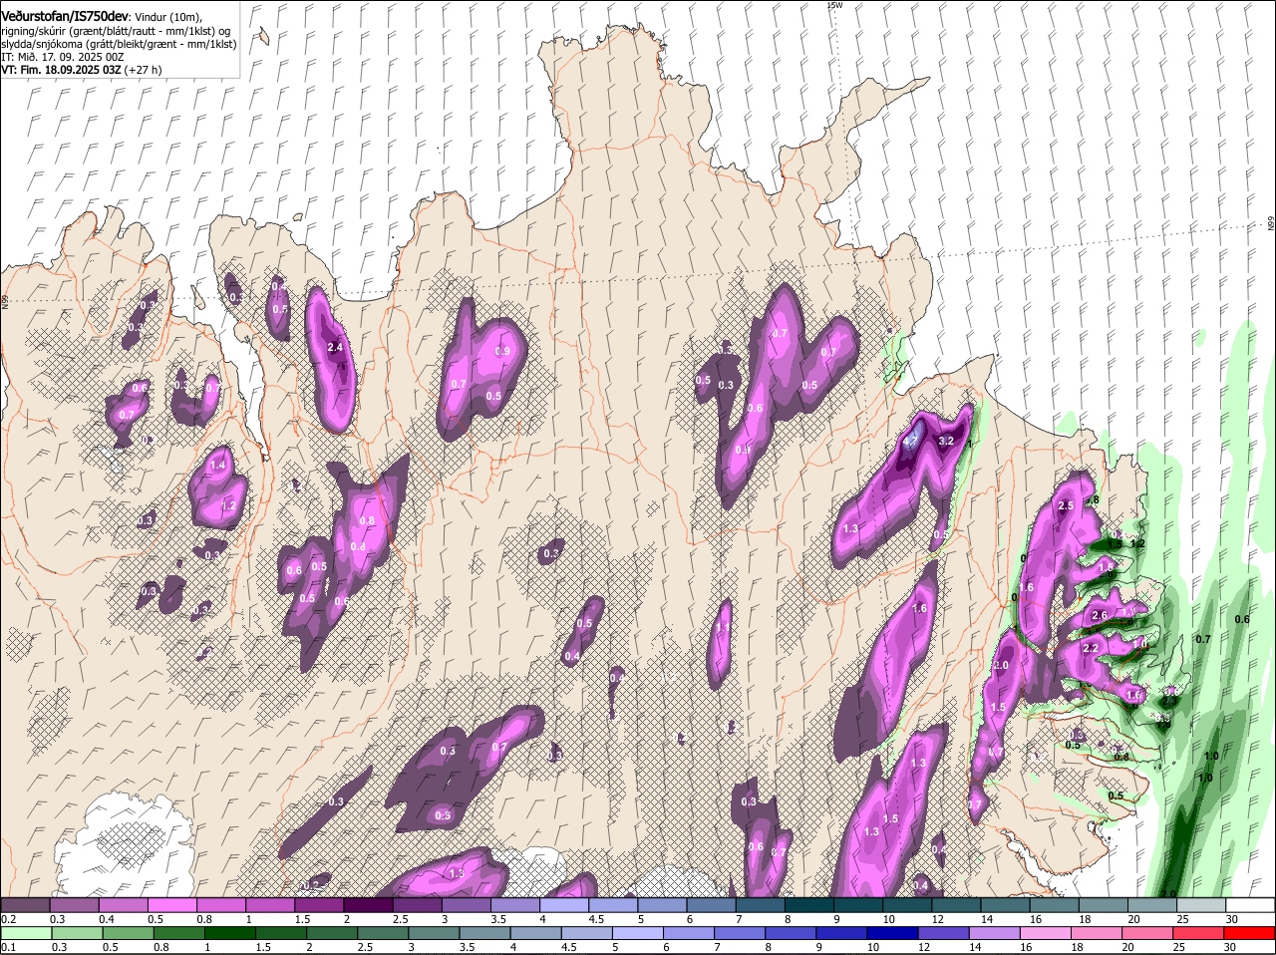Image resolution: width=1276 pixels, height=955 pixels.
Task: Click the 3.2 precipitation value on the map
Action: click(x=947, y=441)
